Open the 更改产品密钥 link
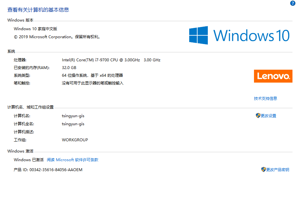The height and width of the screenshot is (201, 296). (x=277, y=170)
